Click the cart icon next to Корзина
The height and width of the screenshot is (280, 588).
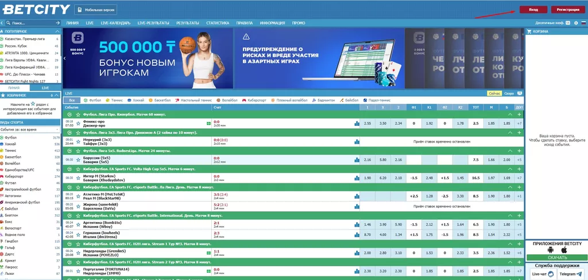pyautogui.click(x=529, y=31)
